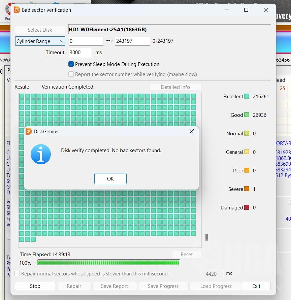Image resolution: width=291 pixels, height=300 pixels.
Task: Click the Stop button
Action: pos(35,286)
